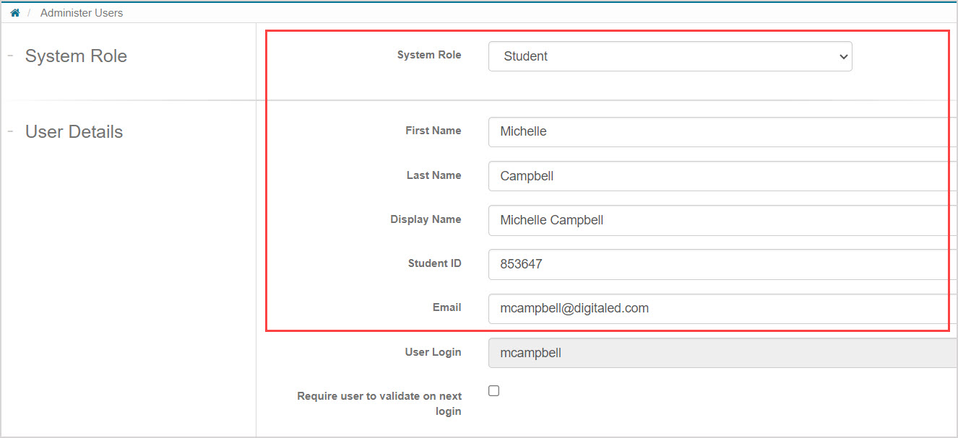Click the Student ID field showing 853647

[650, 264]
